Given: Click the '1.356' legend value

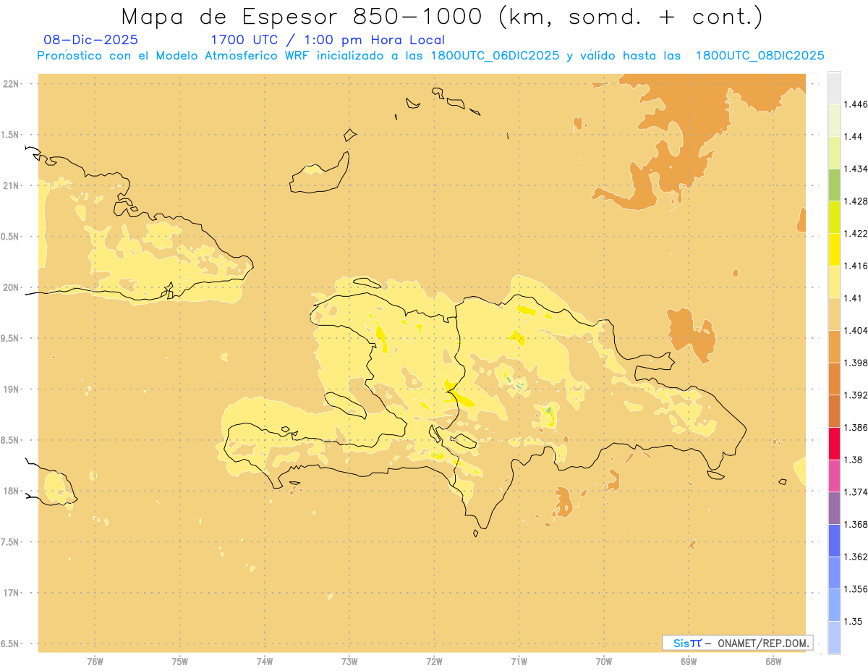Looking at the screenshot, I should pos(856,589).
